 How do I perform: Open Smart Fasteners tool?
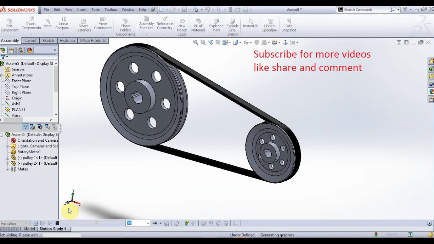83,25
